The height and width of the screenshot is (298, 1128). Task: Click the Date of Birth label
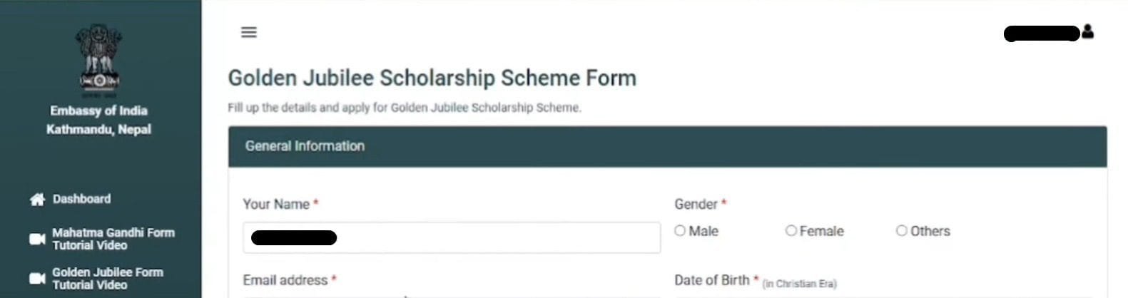pos(711,280)
